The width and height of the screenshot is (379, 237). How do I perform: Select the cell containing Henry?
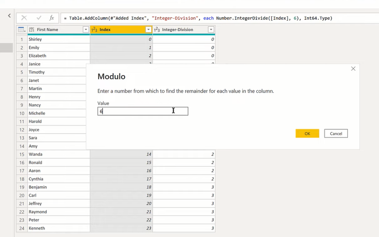[x=57, y=97]
